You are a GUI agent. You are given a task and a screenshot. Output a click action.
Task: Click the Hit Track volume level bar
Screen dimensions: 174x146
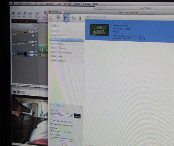(22, 32)
